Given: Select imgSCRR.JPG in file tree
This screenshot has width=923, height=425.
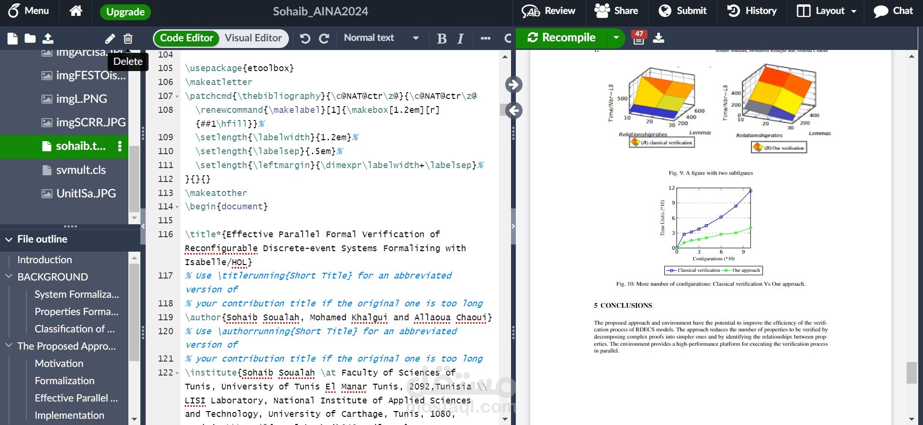Looking at the screenshot, I should (x=84, y=122).
